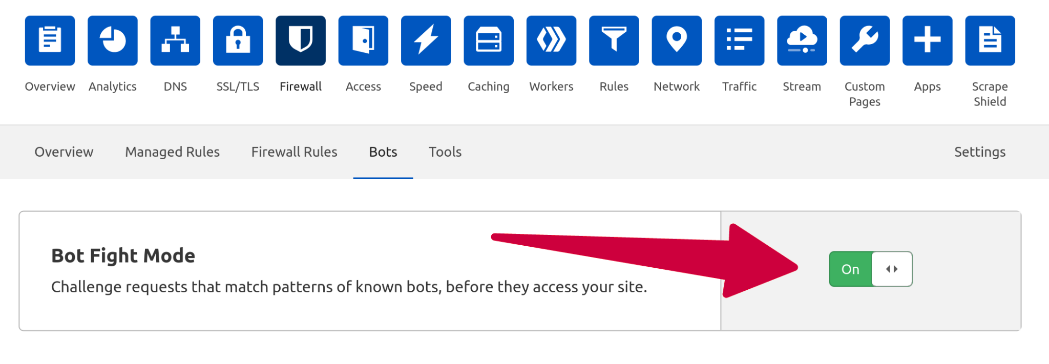1049x364 pixels.
Task: Click the Analytics label text
Action: [x=113, y=87]
